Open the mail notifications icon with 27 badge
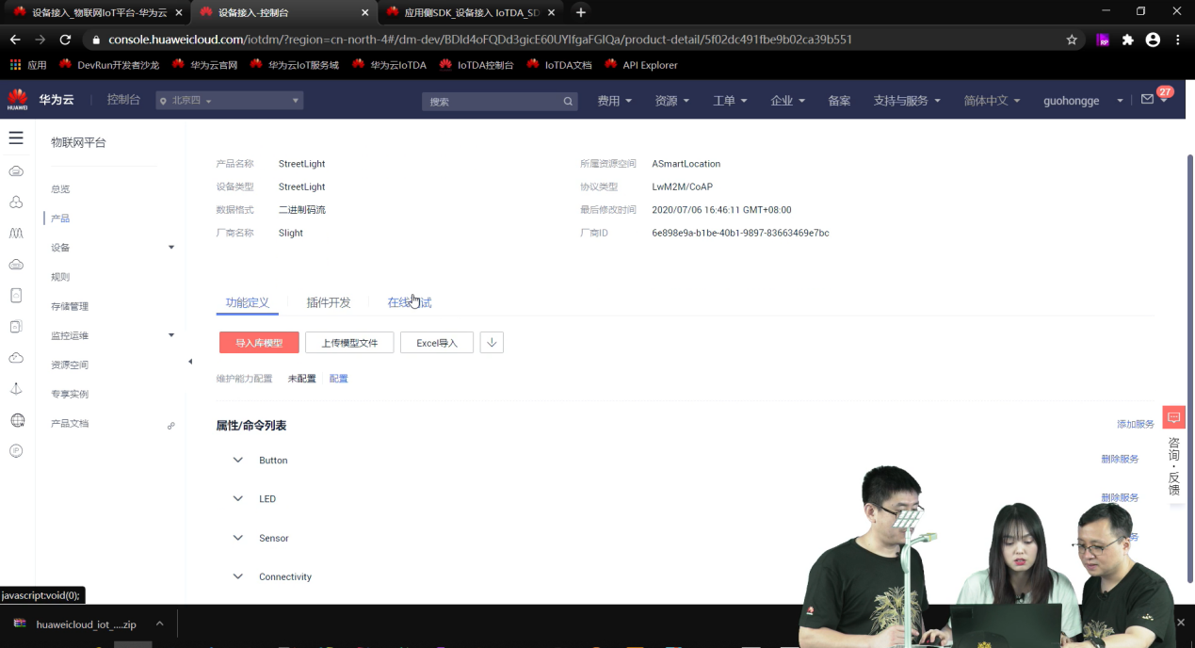 (1147, 100)
